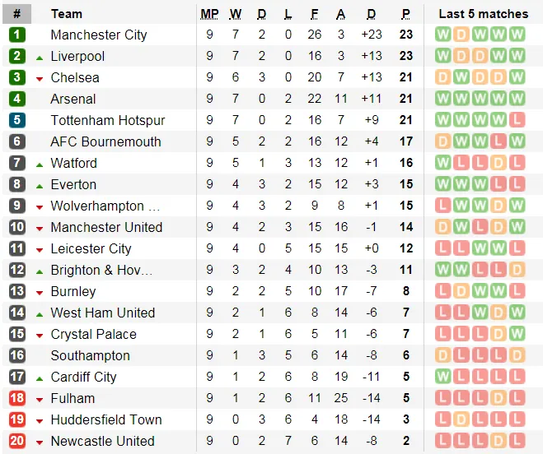Sort table by the W wins header
Viewport: 543px width, 454px height.
coord(236,14)
